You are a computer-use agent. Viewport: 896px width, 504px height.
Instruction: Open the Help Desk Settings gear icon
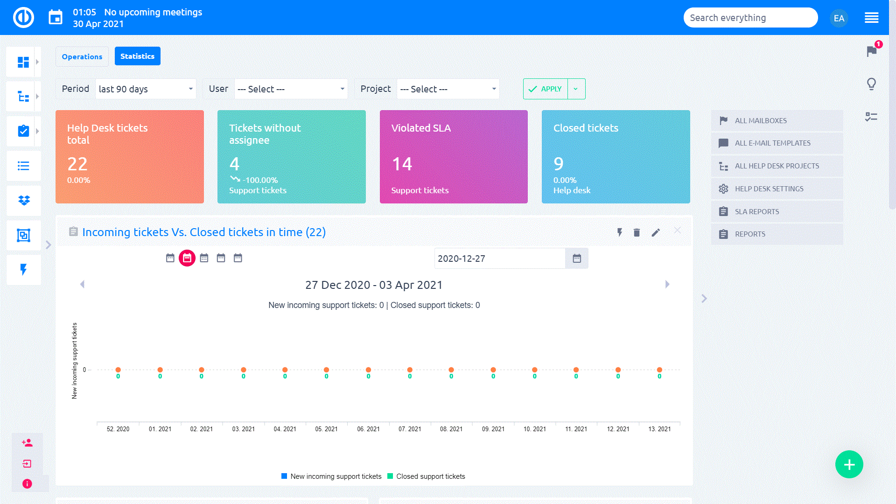click(723, 189)
